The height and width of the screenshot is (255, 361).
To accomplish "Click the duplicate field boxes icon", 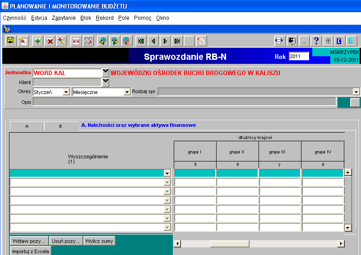I will (88, 41).
